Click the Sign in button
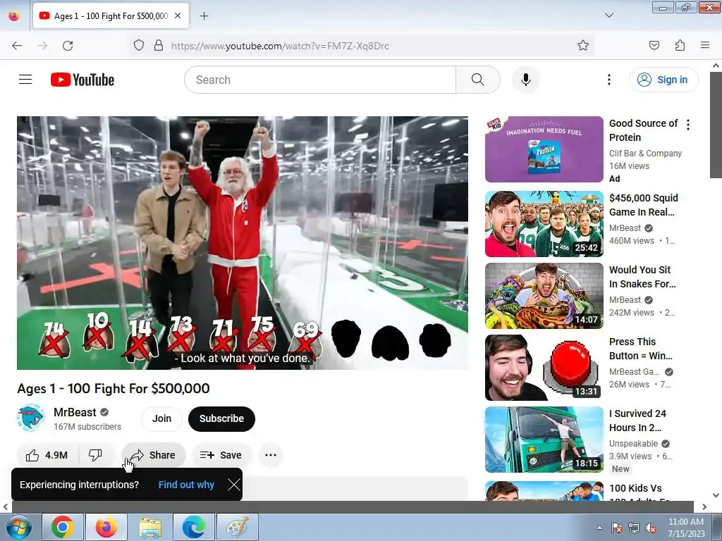722x541 pixels. point(663,80)
